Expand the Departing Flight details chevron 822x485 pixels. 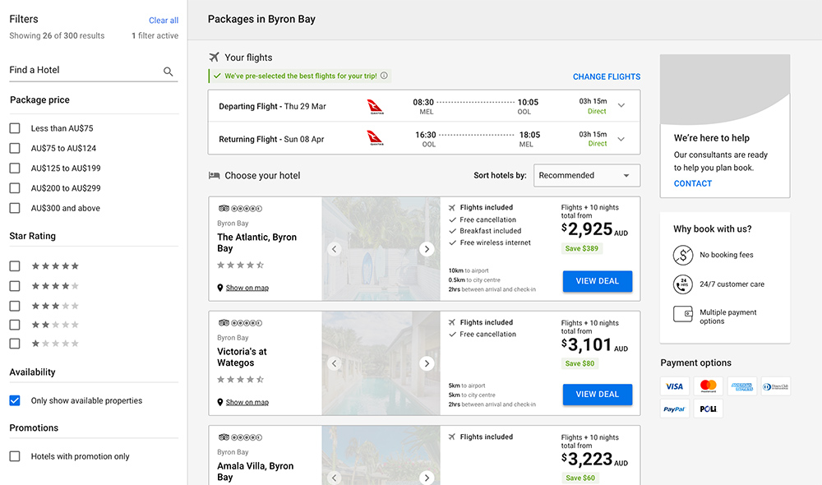pos(621,105)
